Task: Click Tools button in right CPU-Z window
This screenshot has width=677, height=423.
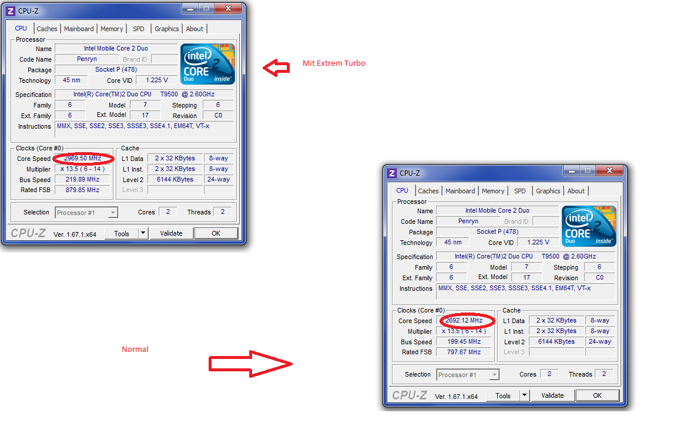Action: 502,395
